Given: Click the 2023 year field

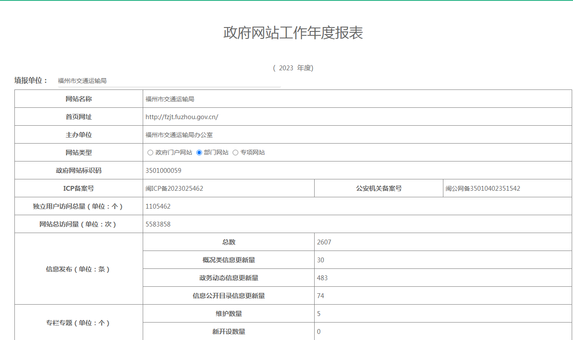Looking at the screenshot, I should [286, 68].
